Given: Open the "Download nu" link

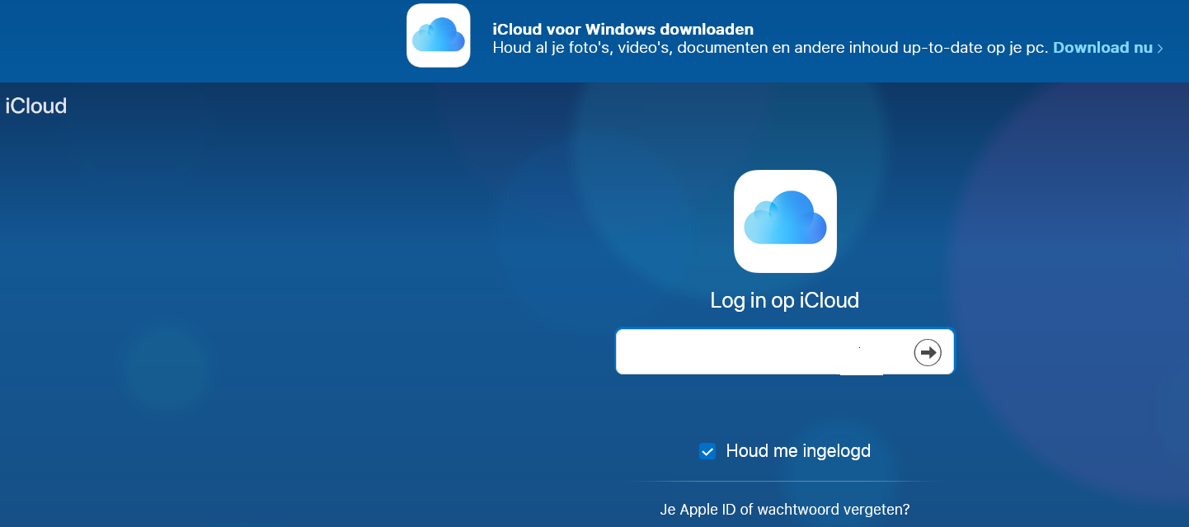Looking at the screenshot, I should (1107, 48).
